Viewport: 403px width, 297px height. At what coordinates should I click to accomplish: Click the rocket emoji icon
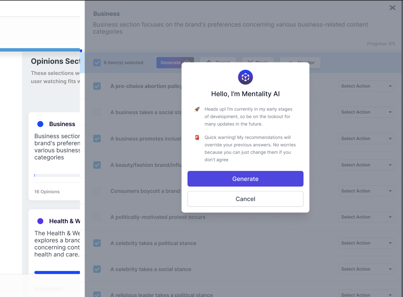(197, 110)
